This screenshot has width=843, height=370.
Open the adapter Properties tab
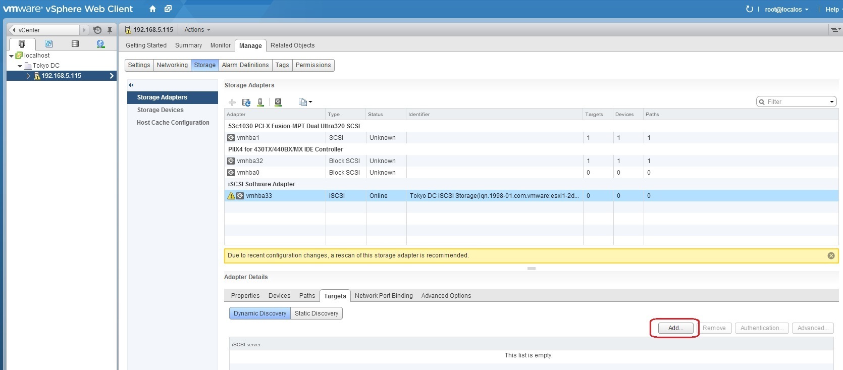(x=245, y=296)
